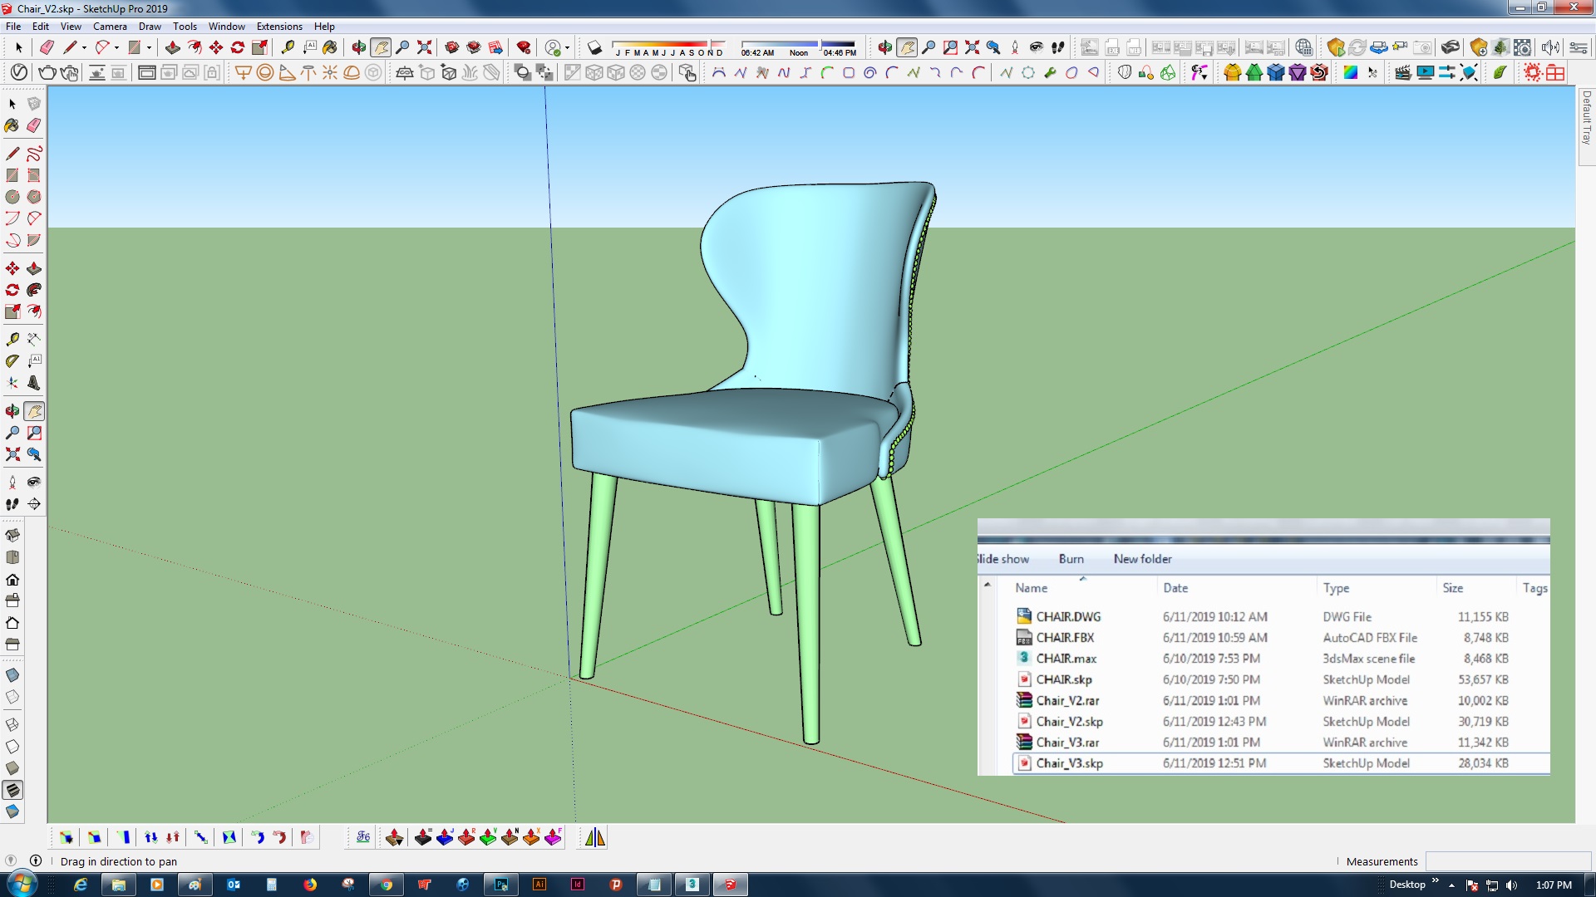Expand the Line tool dropdown arrow

(x=84, y=47)
